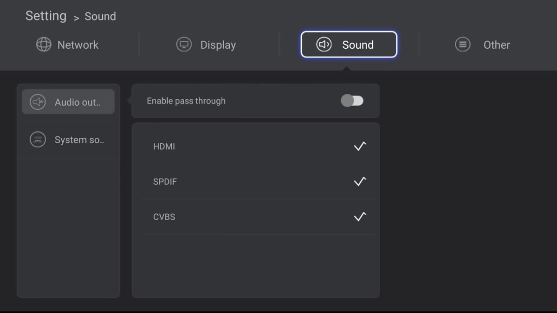Click the Display monitor icon
The width and height of the screenshot is (557, 313).
pos(184,45)
